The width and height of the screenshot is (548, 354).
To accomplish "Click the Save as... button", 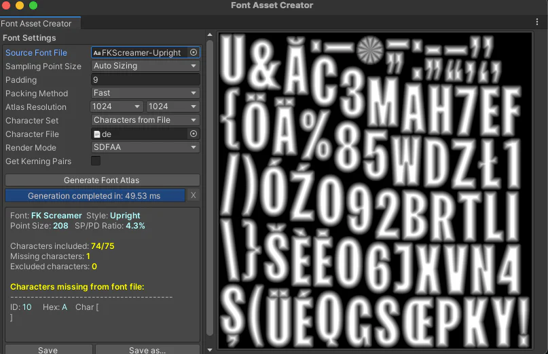I will click(x=147, y=349).
